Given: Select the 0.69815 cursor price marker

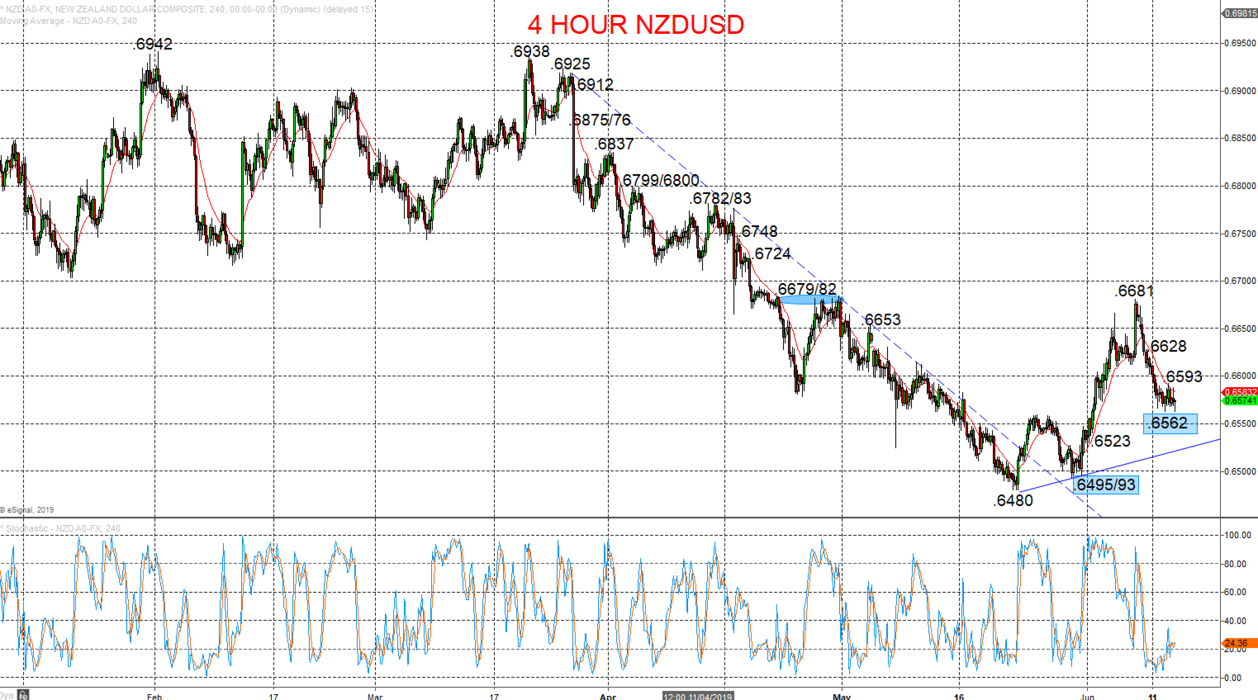Looking at the screenshot, I should coord(1239,13).
